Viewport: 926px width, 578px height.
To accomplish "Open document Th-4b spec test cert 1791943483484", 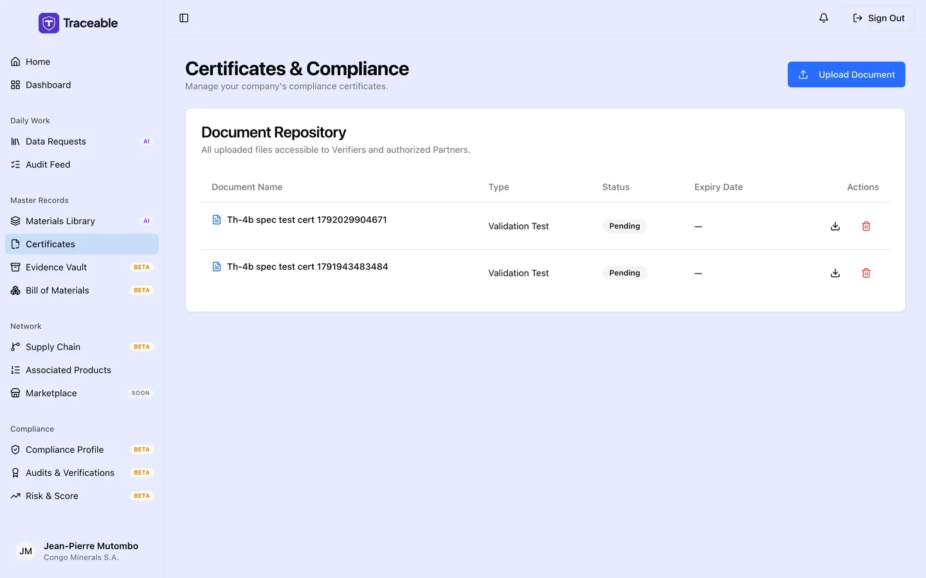I will (307, 267).
